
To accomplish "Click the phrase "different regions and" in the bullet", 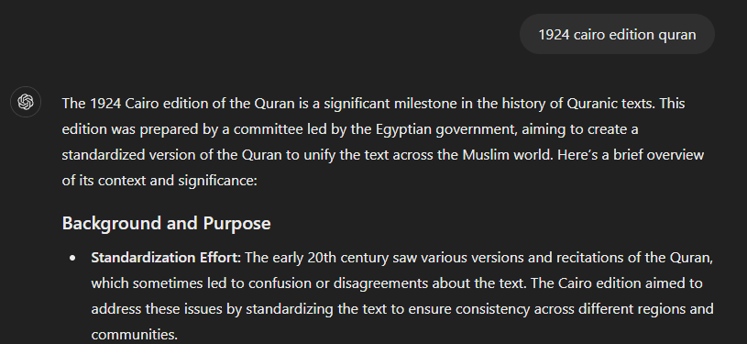I will 645,309.
